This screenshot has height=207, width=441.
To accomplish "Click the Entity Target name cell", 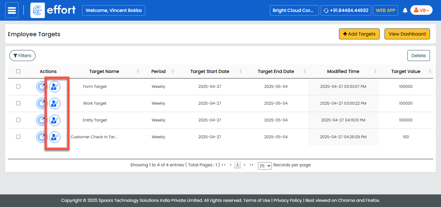I will (95, 120).
